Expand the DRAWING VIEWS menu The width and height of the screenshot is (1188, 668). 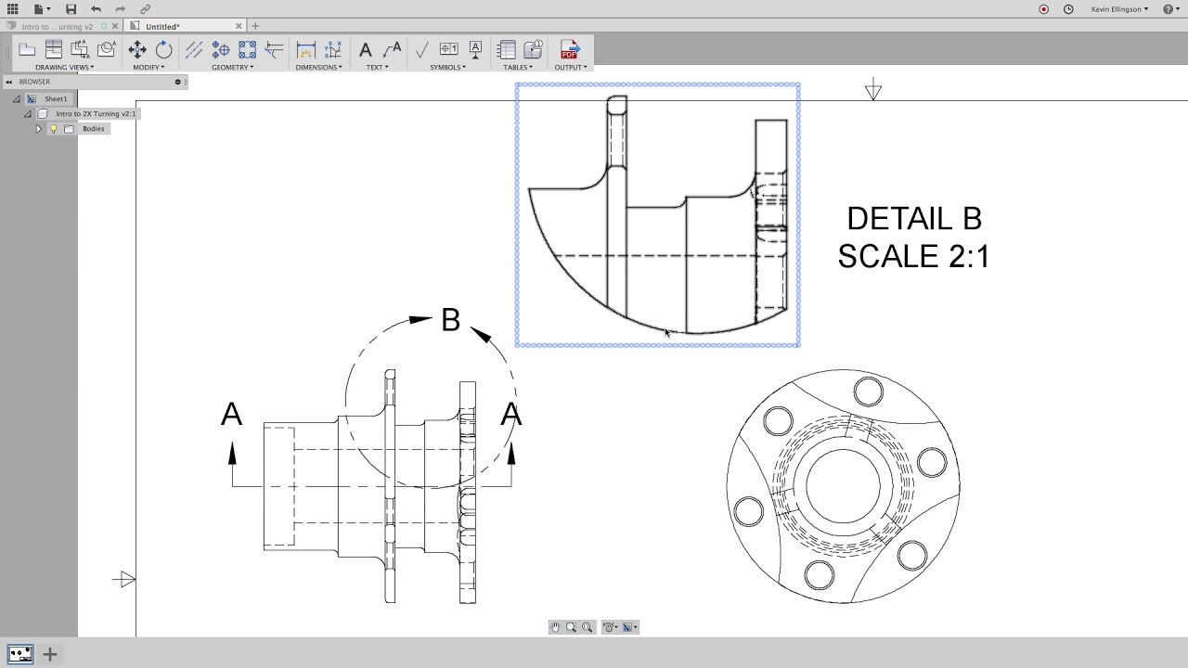[x=65, y=67]
